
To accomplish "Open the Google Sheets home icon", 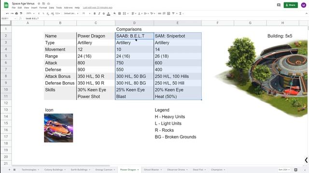I will tap(6, 5).
